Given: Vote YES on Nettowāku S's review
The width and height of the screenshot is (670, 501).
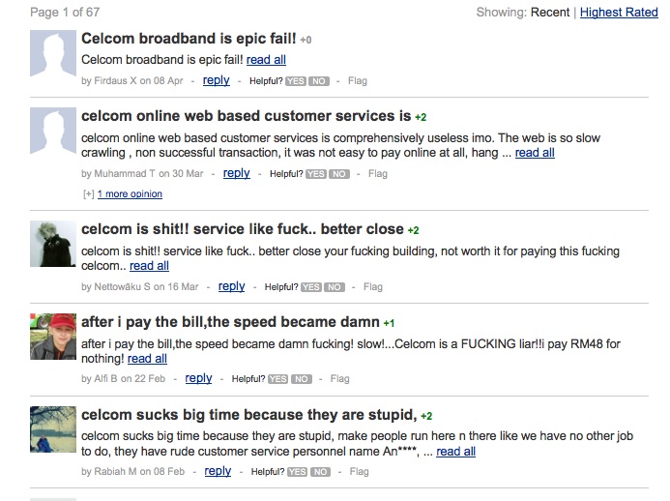Looking at the screenshot, I should 310,287.
